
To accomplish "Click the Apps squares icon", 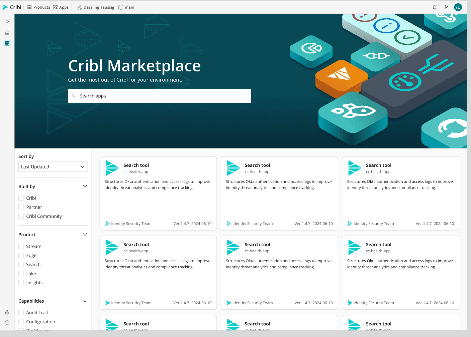I will [x=56, y=7].
